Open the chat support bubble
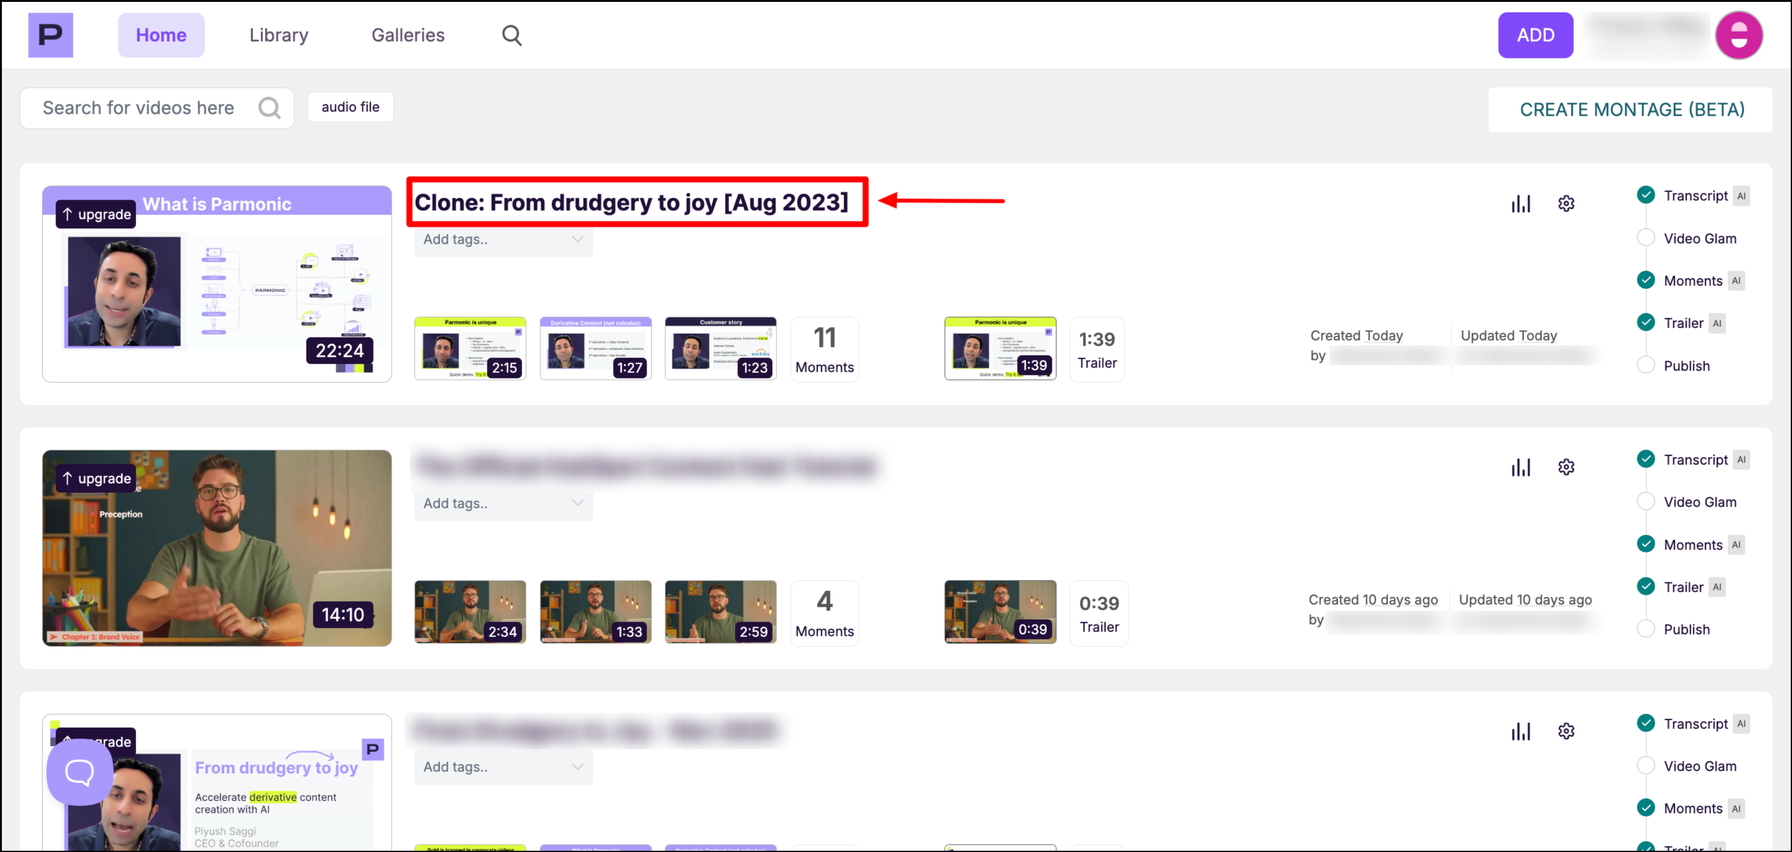Screen dimensions: 1792x852 point(80,771)
